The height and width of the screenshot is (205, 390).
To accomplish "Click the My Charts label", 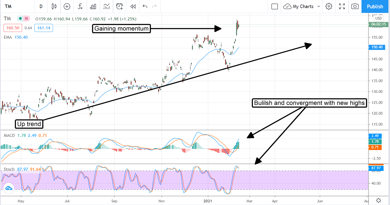I will point(303,6).
